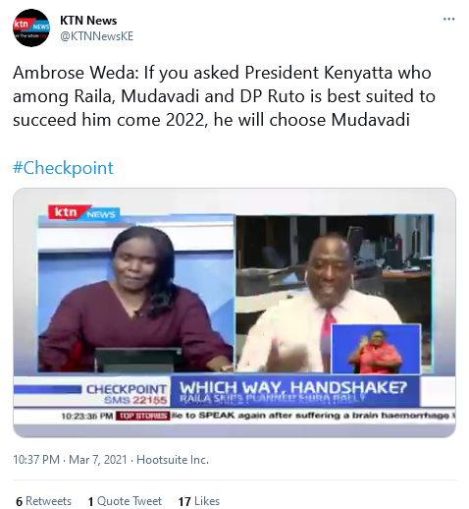The width and height of the screenshot is (469, 509).
Task: Click the ktn NEWS logo inside the video
Action: 84,213
